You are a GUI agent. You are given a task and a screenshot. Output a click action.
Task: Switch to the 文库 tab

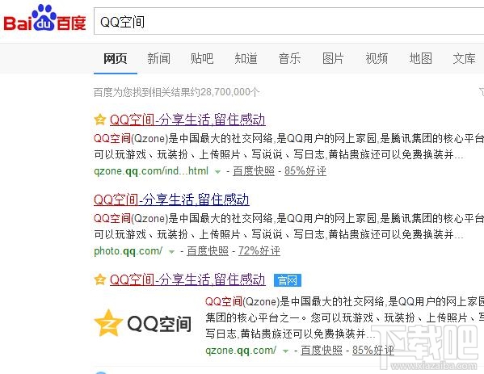coord(464,58)
